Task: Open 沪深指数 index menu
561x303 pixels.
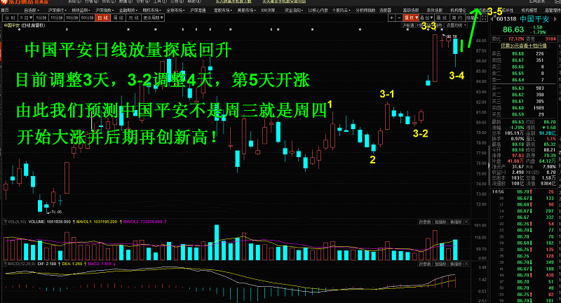Action: point(104,10)
